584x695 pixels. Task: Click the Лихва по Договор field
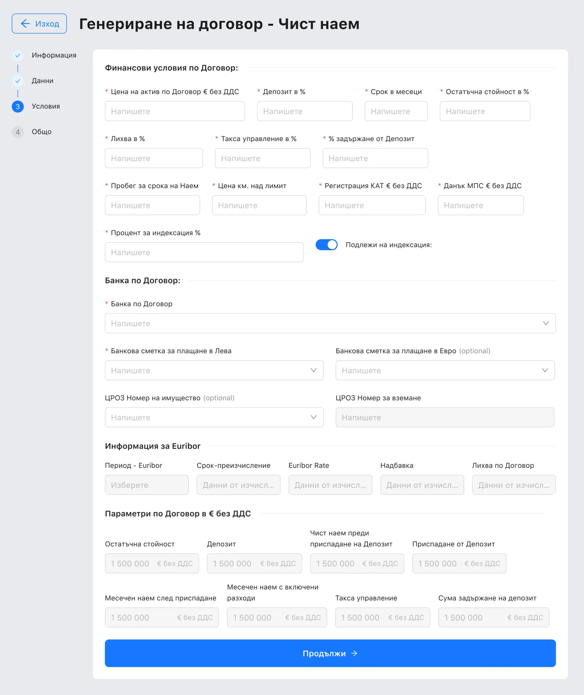click(513, 485)
